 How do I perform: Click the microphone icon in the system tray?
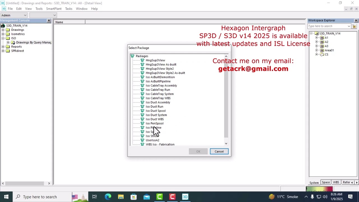pyautogui.click(x=312, y=197)
